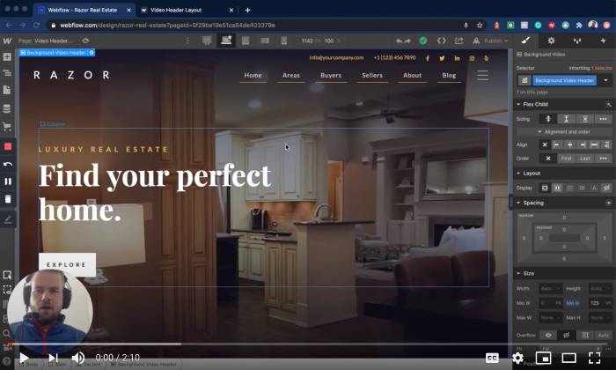Toggle closed captions CC button

pyautogui.click(x=492, y=358)
